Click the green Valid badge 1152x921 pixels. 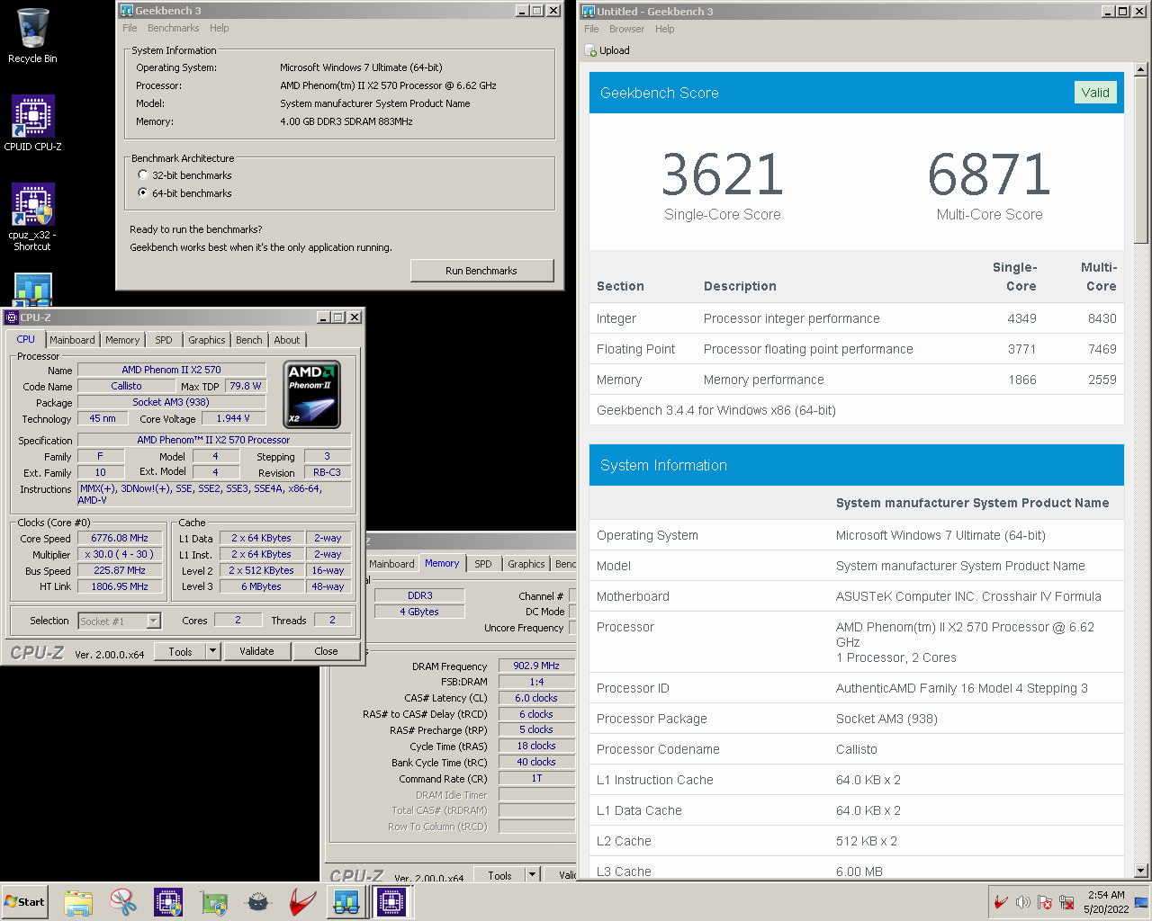click(x=1095, y=93)
